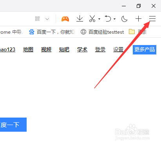Restore down the browser window
The height and width of the screenshot is (145, 161).
click(x=139, y=6)
